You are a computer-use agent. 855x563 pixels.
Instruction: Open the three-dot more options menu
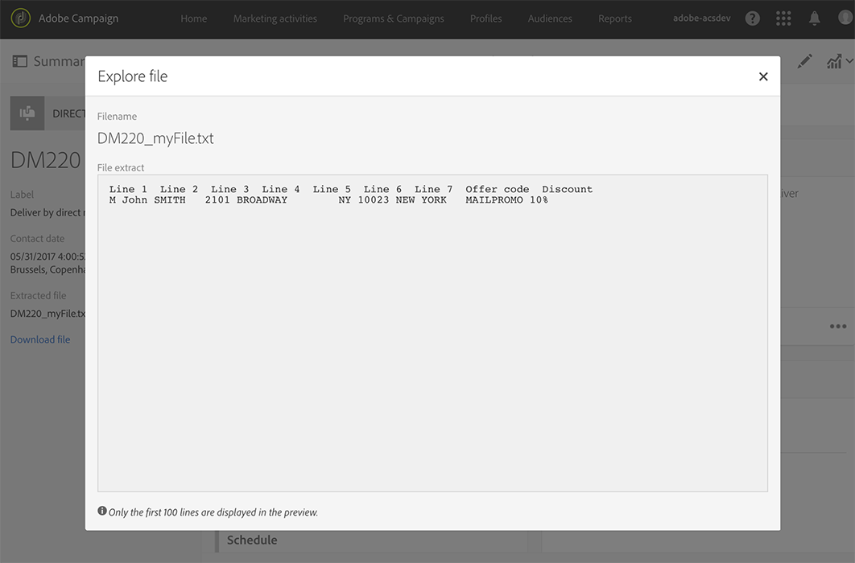[838, 327]
